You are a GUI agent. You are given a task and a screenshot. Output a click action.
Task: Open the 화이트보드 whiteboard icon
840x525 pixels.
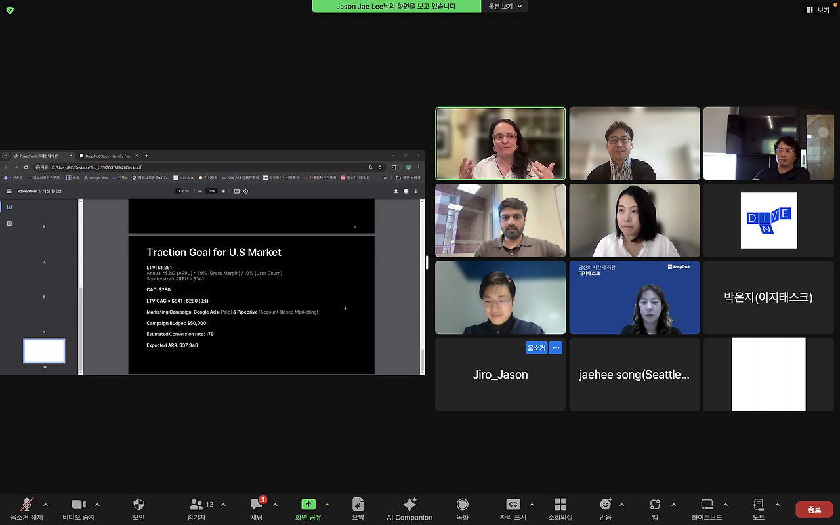[707, 509]
